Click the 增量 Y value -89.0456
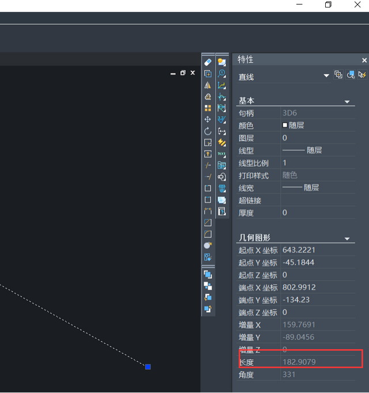 318,338
